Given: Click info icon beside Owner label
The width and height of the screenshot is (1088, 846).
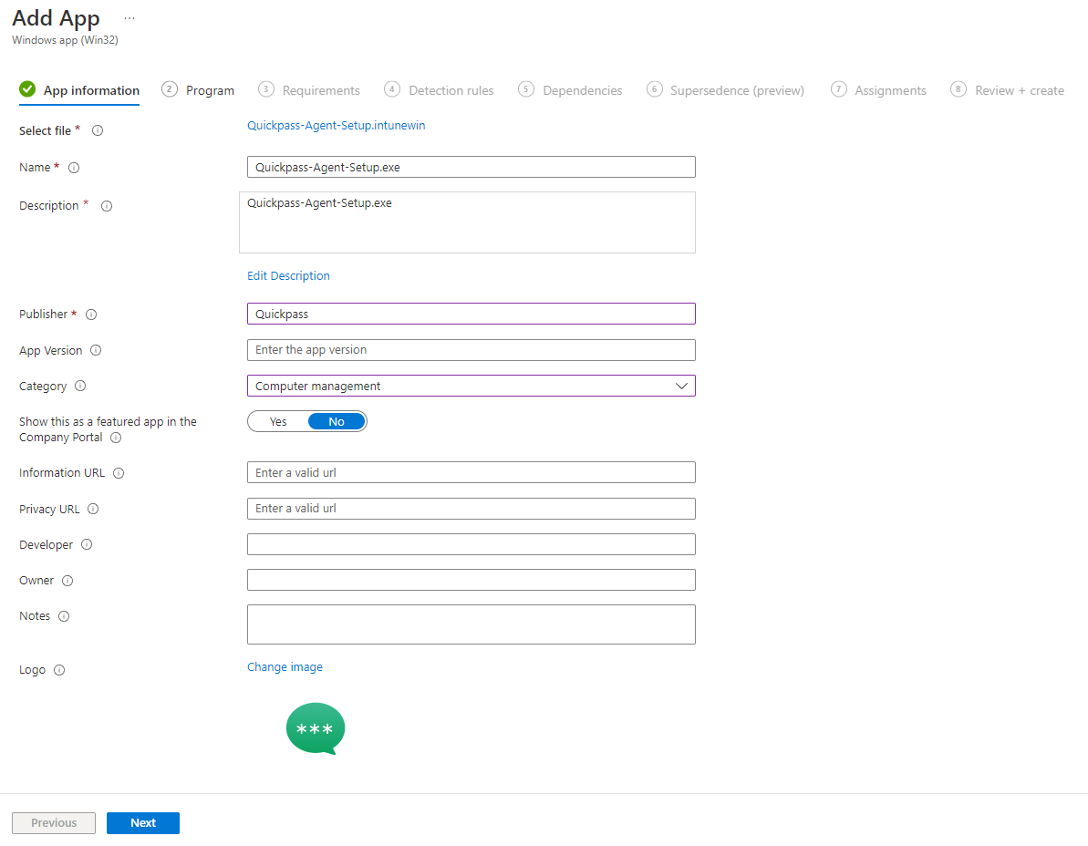Looking at the screenshot, I should pyautogui.click(x=67, y=581).
